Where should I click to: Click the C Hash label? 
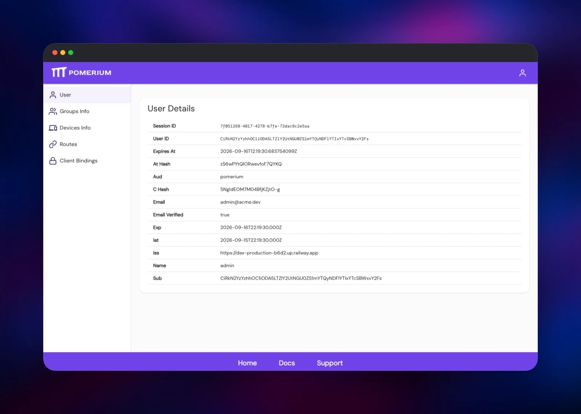pyautogui.click(x=161, y=189)
